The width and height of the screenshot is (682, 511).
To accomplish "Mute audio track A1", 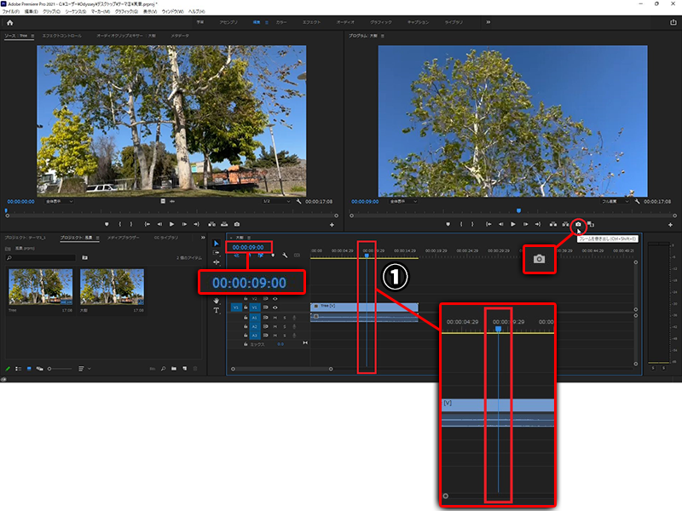I will pos(275,317).
